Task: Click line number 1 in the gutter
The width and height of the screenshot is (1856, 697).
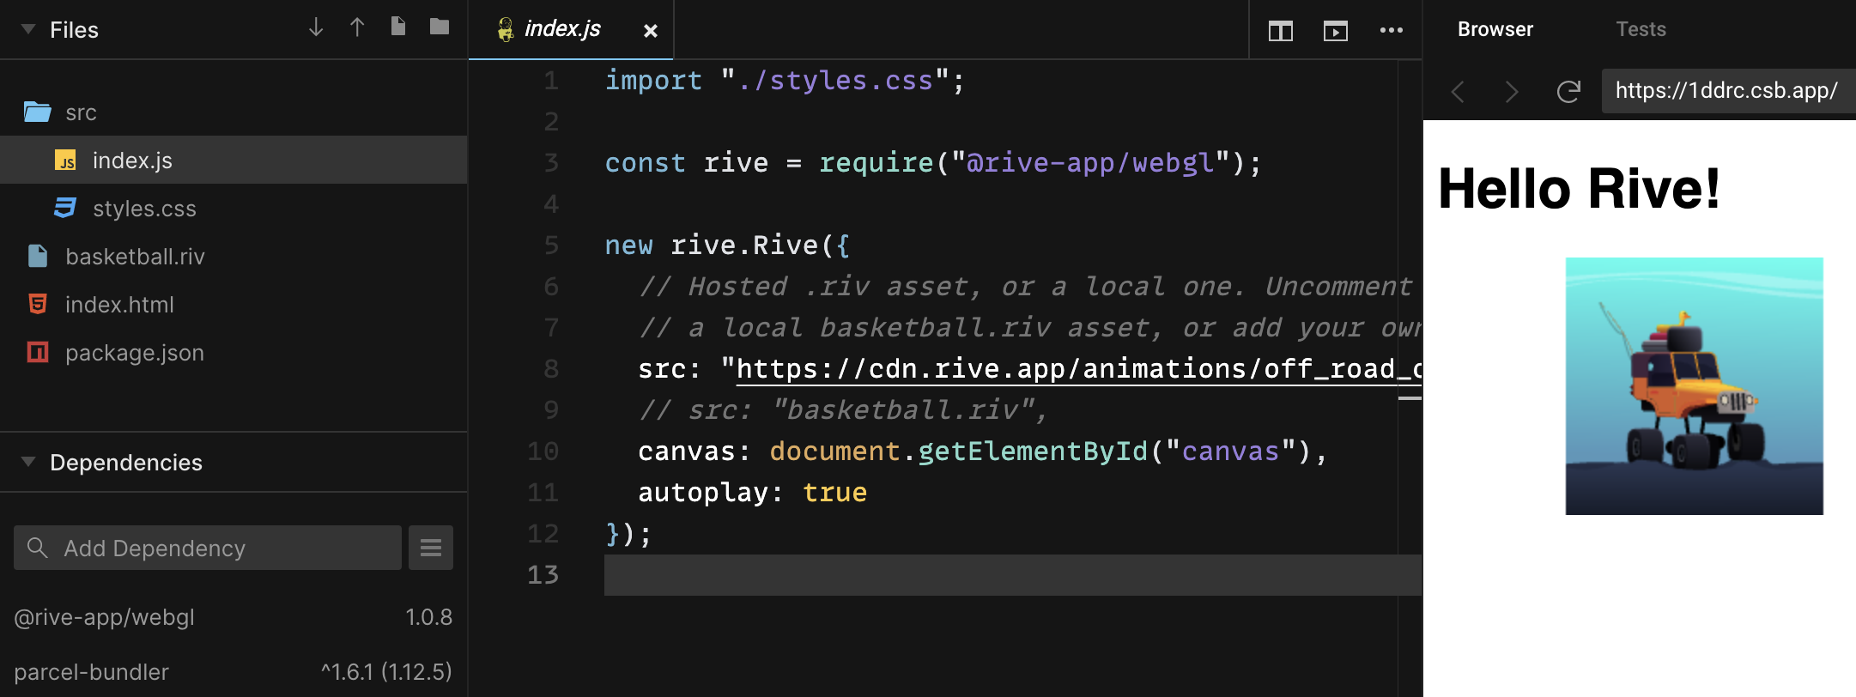Action: [551, 81]
